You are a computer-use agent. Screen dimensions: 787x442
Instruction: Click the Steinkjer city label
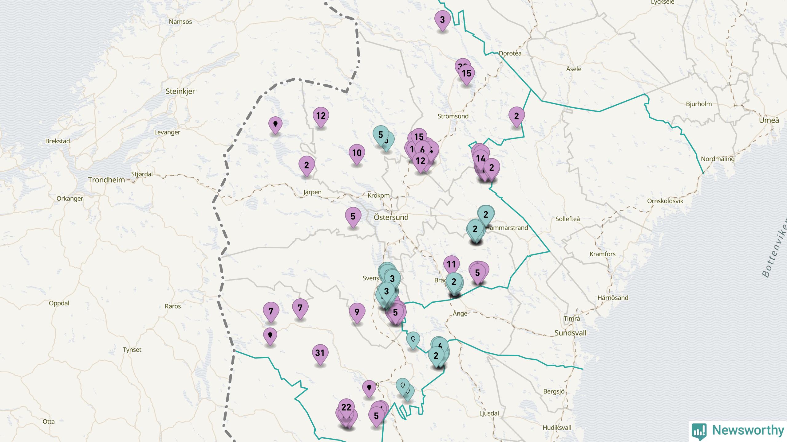click(x=180, y=91)
